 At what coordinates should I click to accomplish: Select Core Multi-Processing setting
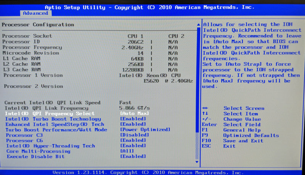click(x=39, y=151)
